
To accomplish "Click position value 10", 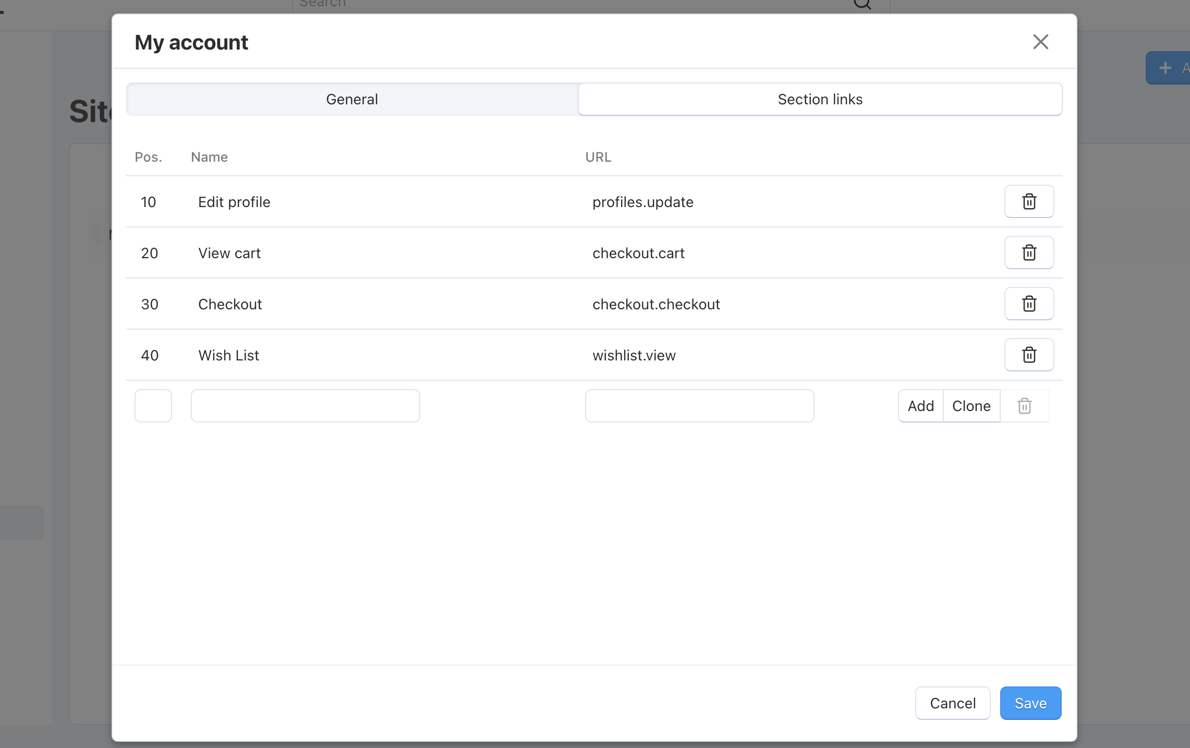I will click(x=149, y=202).
